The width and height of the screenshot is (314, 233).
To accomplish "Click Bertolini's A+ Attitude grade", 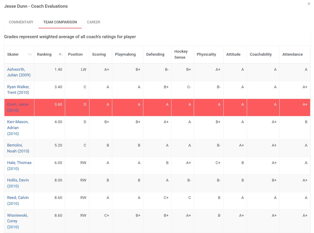I will pos(241,145).
